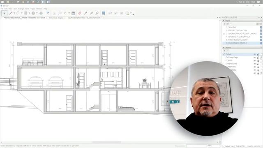
Task: Duplicate the selected page in Pages panel
Action: 228,24
